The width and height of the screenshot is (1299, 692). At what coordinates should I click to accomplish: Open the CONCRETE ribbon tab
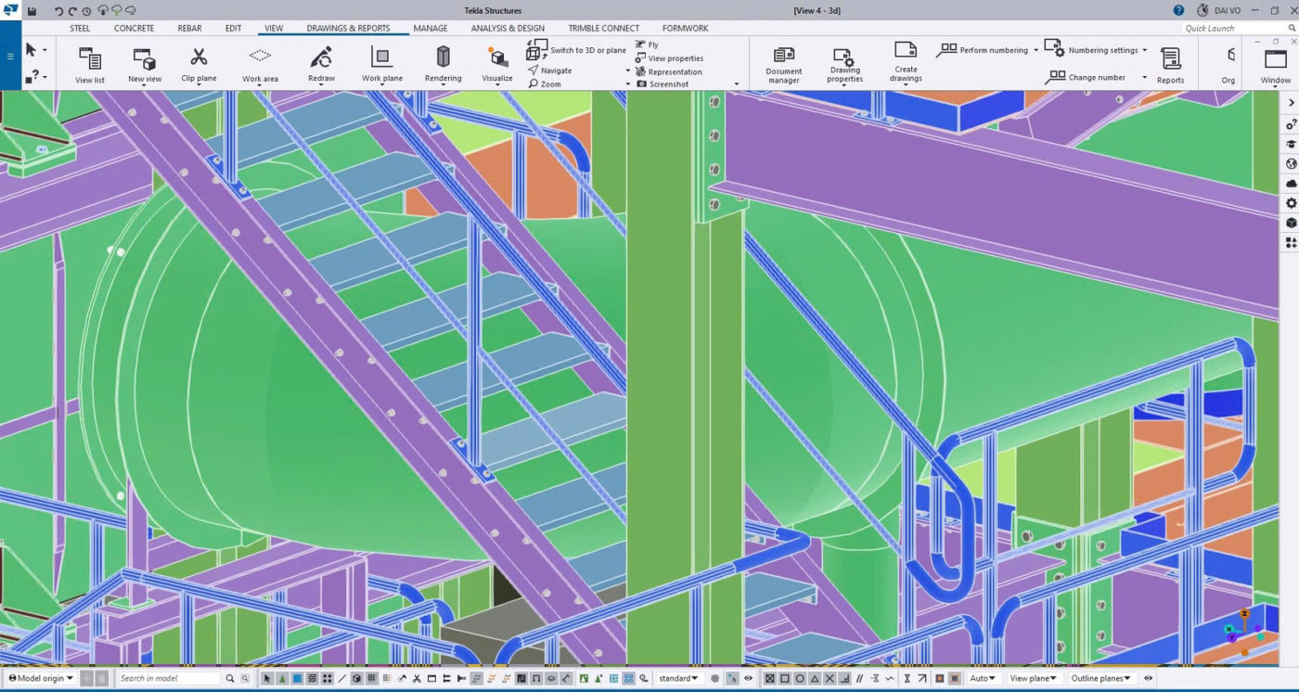point(135,28)
